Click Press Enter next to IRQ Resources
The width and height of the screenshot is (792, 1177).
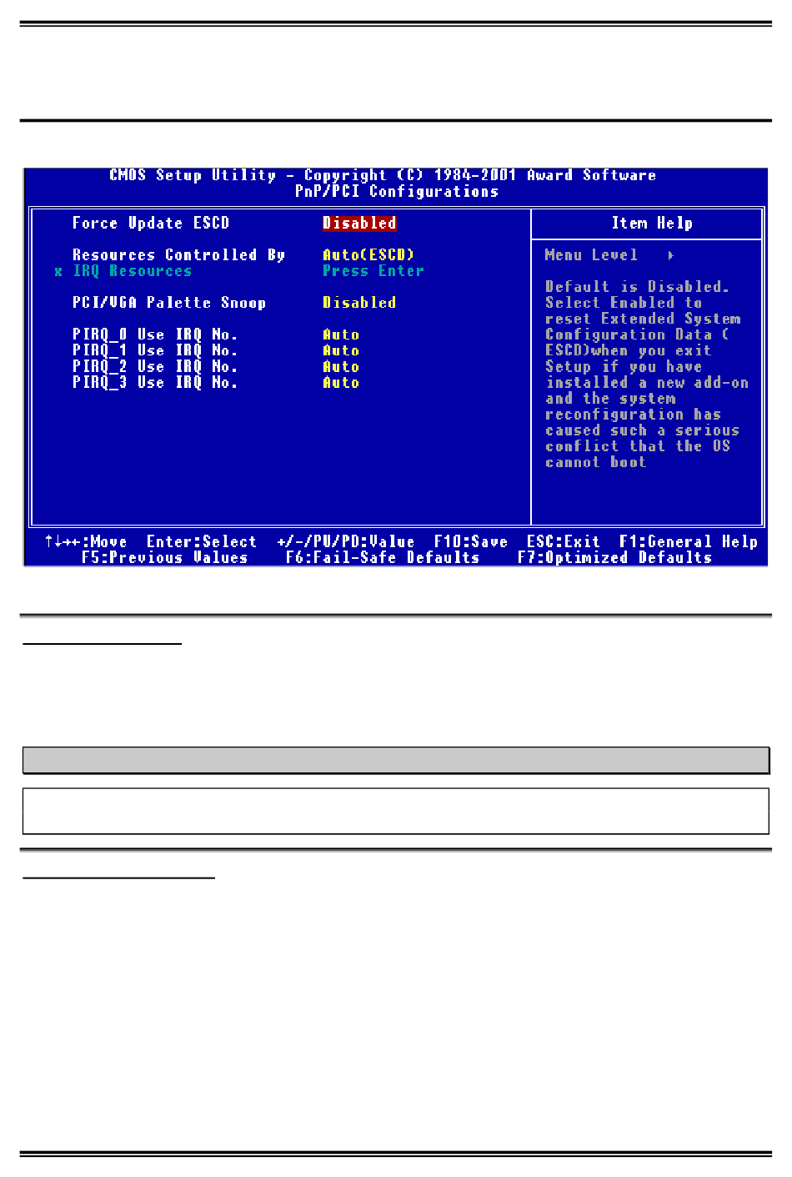pos(373,271)
